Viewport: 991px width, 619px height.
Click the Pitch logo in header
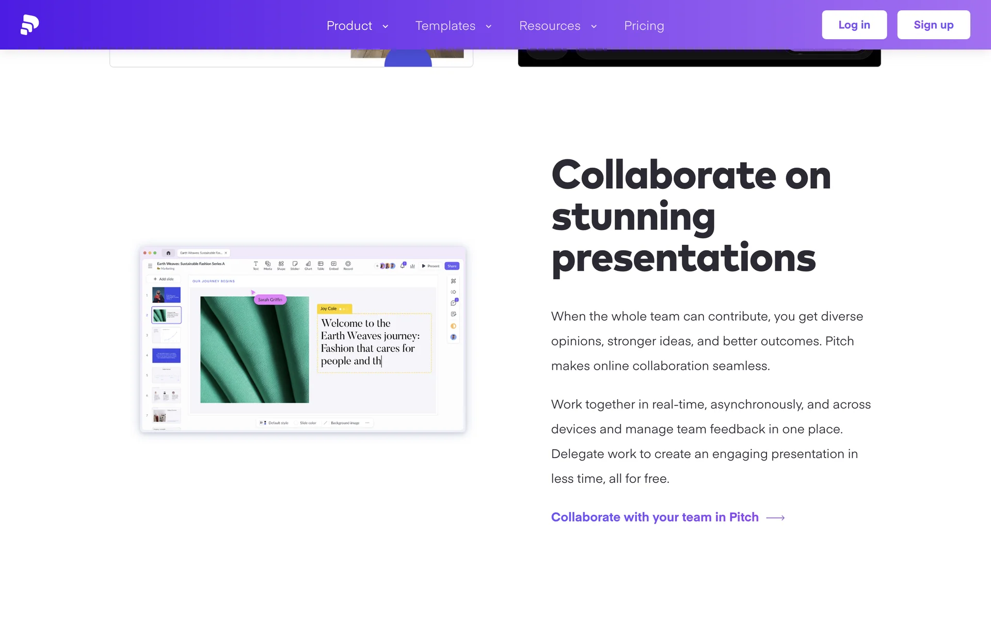[29, 25]
